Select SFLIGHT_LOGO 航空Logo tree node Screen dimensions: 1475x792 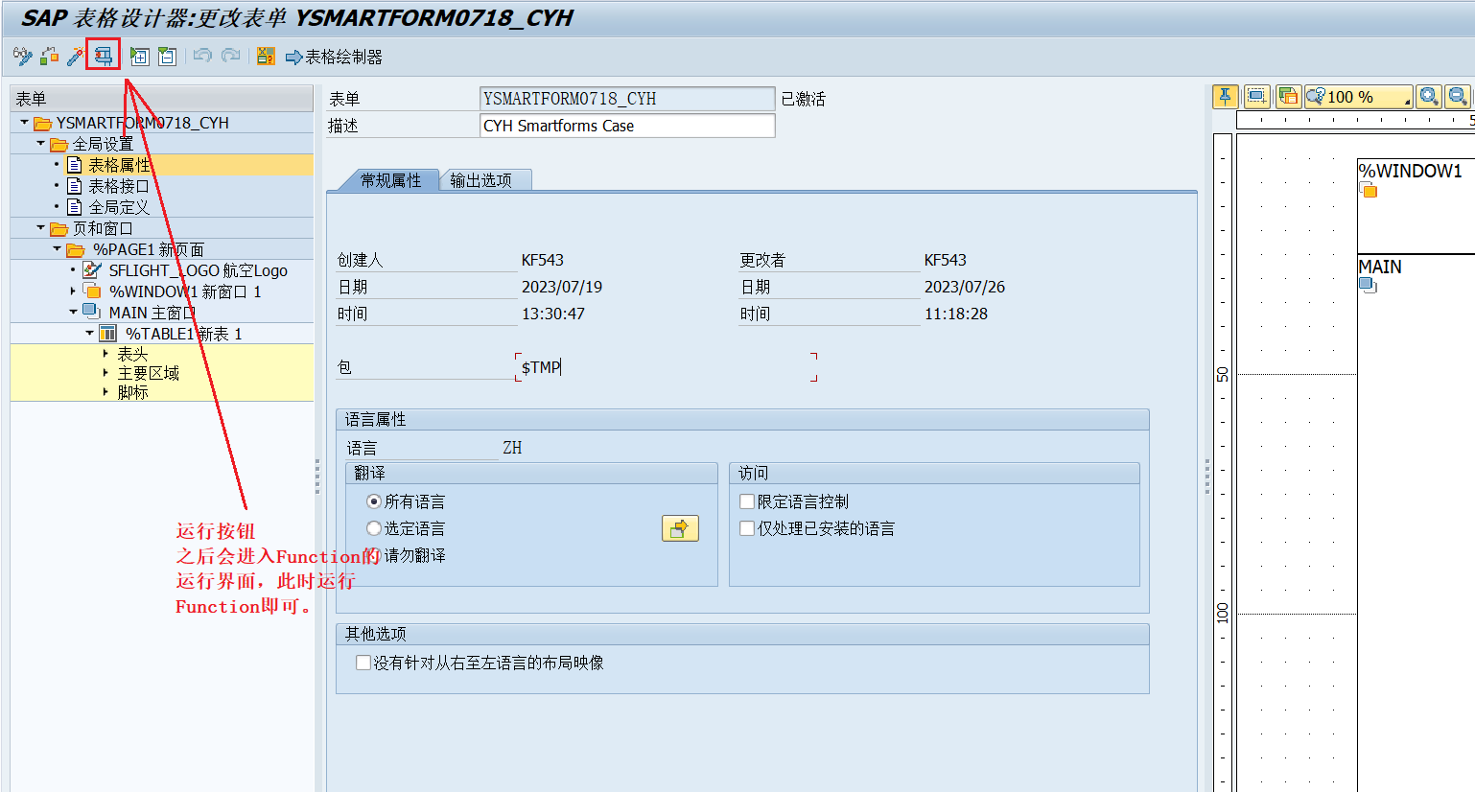point(199,270)
